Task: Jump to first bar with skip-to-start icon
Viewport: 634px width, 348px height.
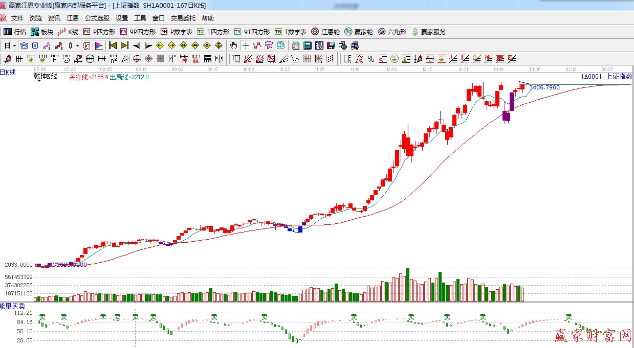Action: click(113, 45)
